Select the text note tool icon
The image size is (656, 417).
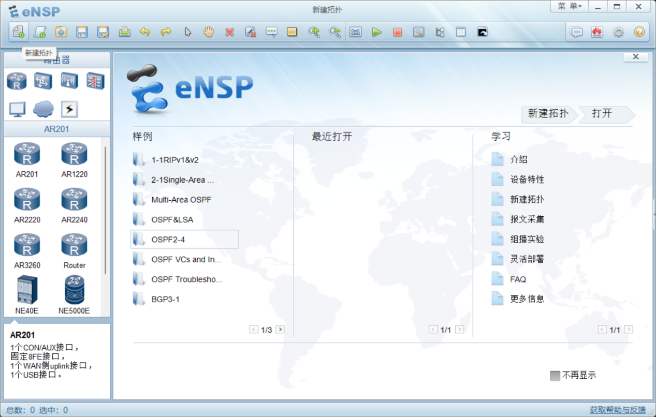pos(271,32)
